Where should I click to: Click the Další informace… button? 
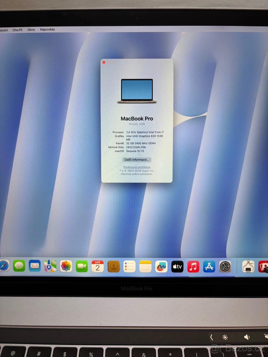point(137,160)
